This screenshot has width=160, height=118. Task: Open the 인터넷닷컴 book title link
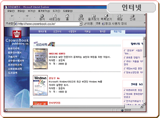tap(54, 103)
